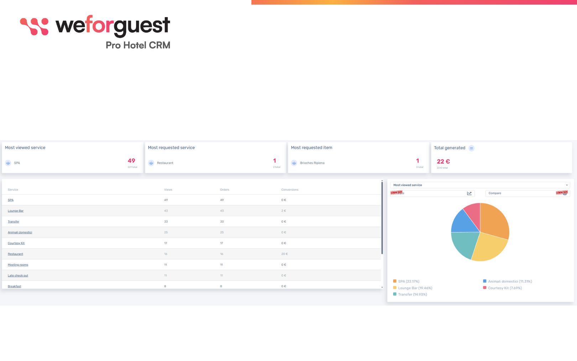Click the equals icon beside Total generated
The width and height of the screenshot is (577, 361).
[471, 148]
